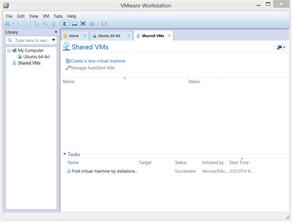Viewport: 292px width, 222px height.
Task: Open the View menu
Action: coord(33,16)
